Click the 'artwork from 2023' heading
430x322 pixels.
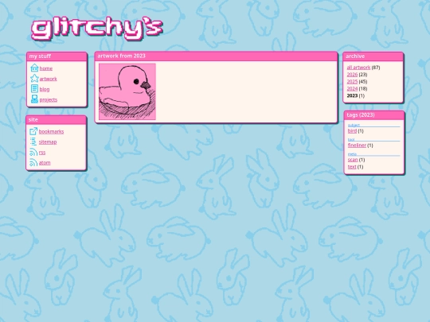coord(121,56)
